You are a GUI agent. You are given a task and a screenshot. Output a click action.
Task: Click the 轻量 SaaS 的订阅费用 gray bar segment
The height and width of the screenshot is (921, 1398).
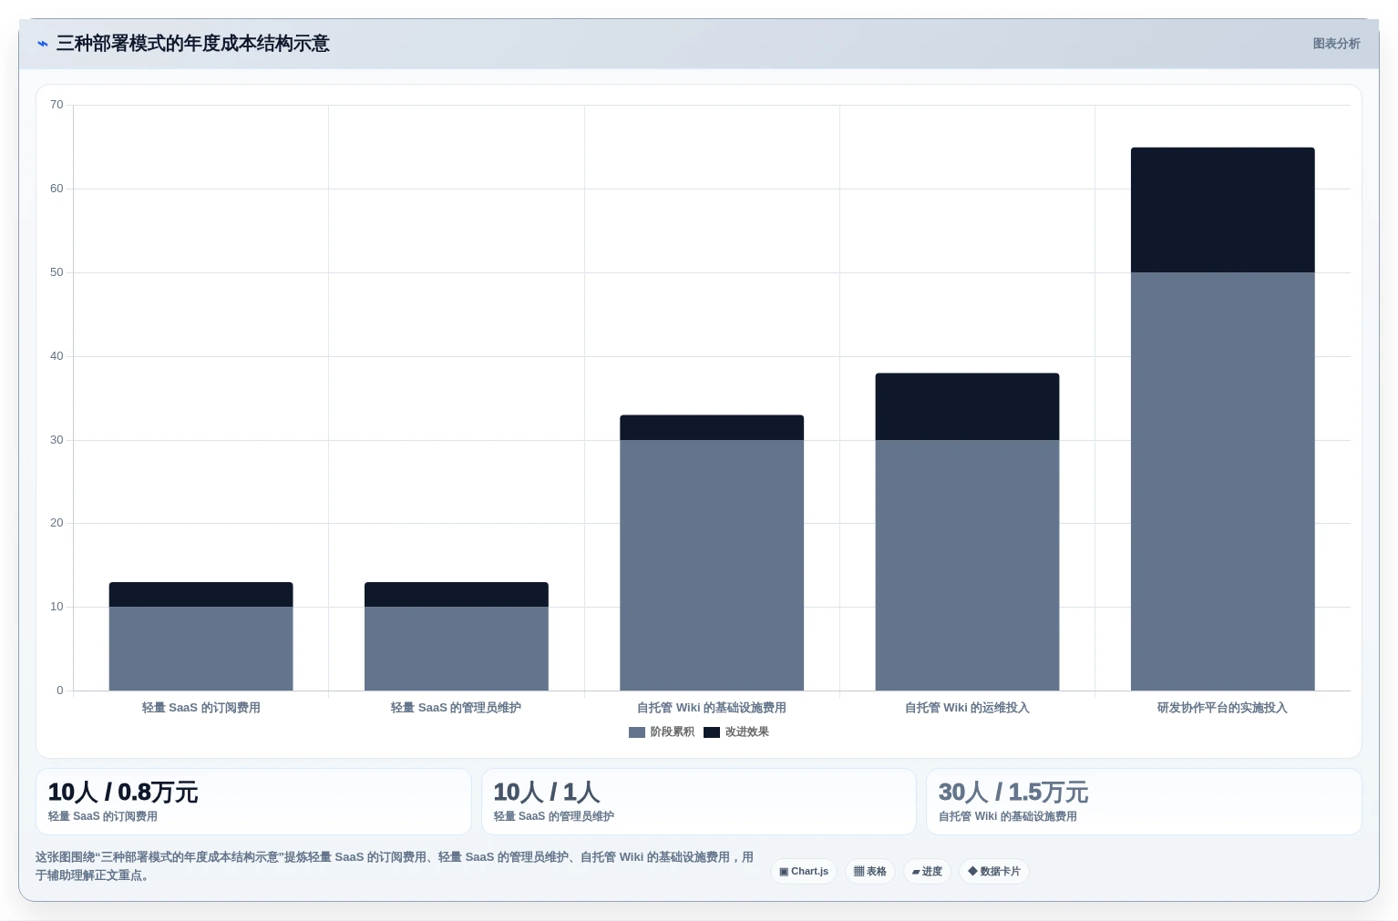point(201,649)
